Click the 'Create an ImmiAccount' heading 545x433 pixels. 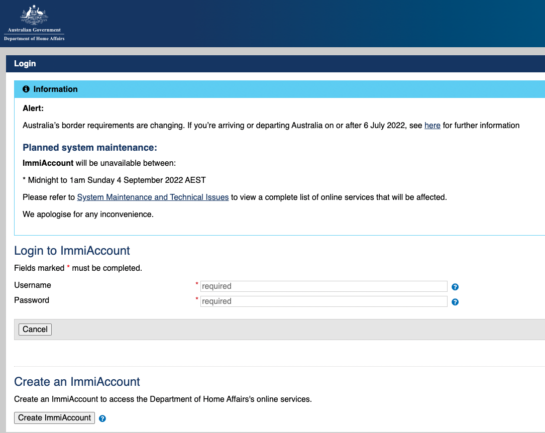77,382
